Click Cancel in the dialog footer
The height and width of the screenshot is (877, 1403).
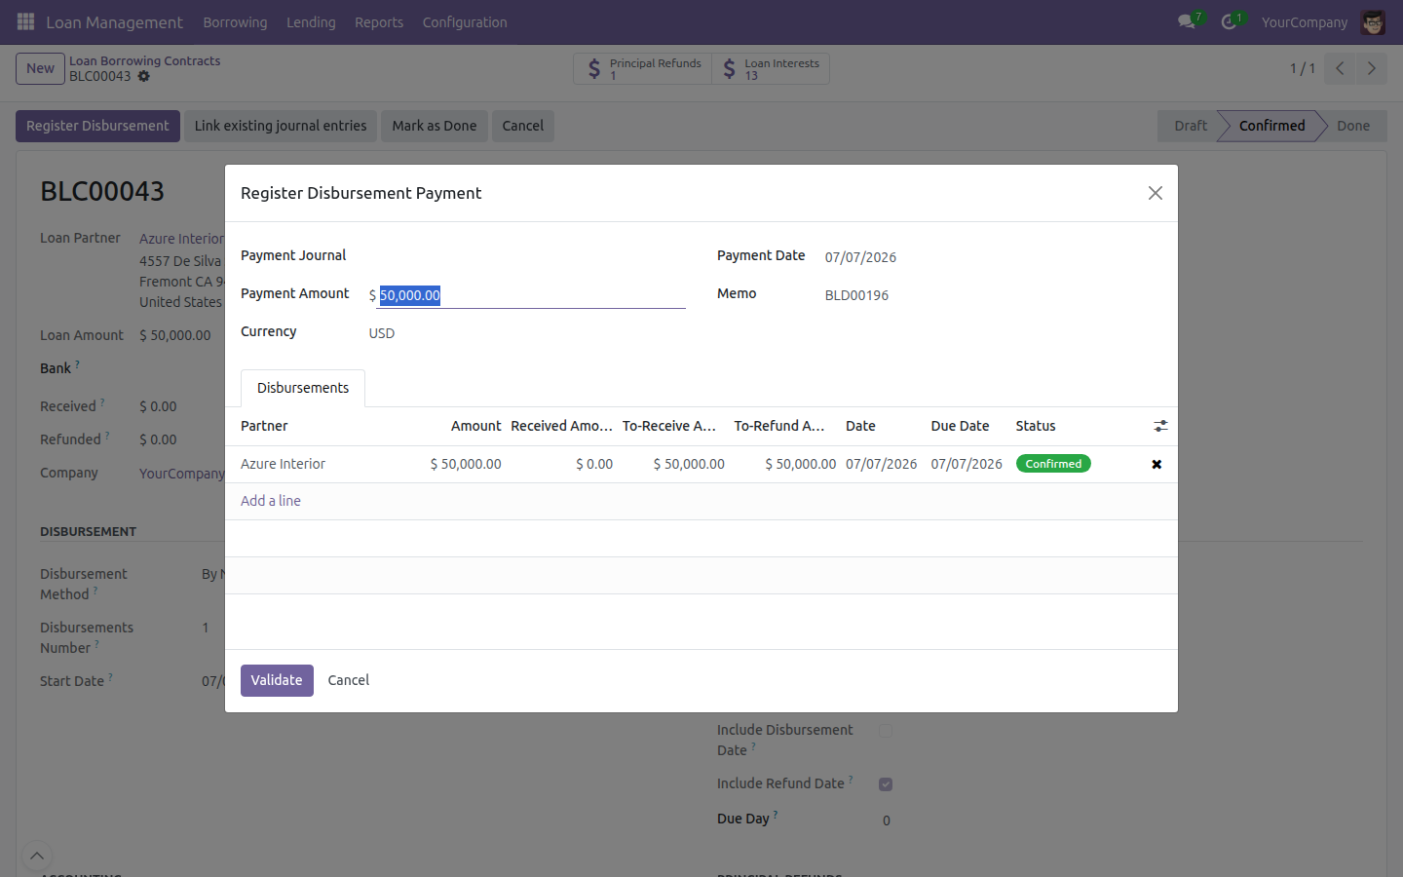tap(349, 680)
